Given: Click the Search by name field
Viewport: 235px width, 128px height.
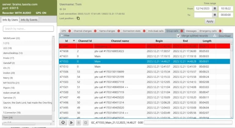Looking at the screenshot, I should coord(28,29).
